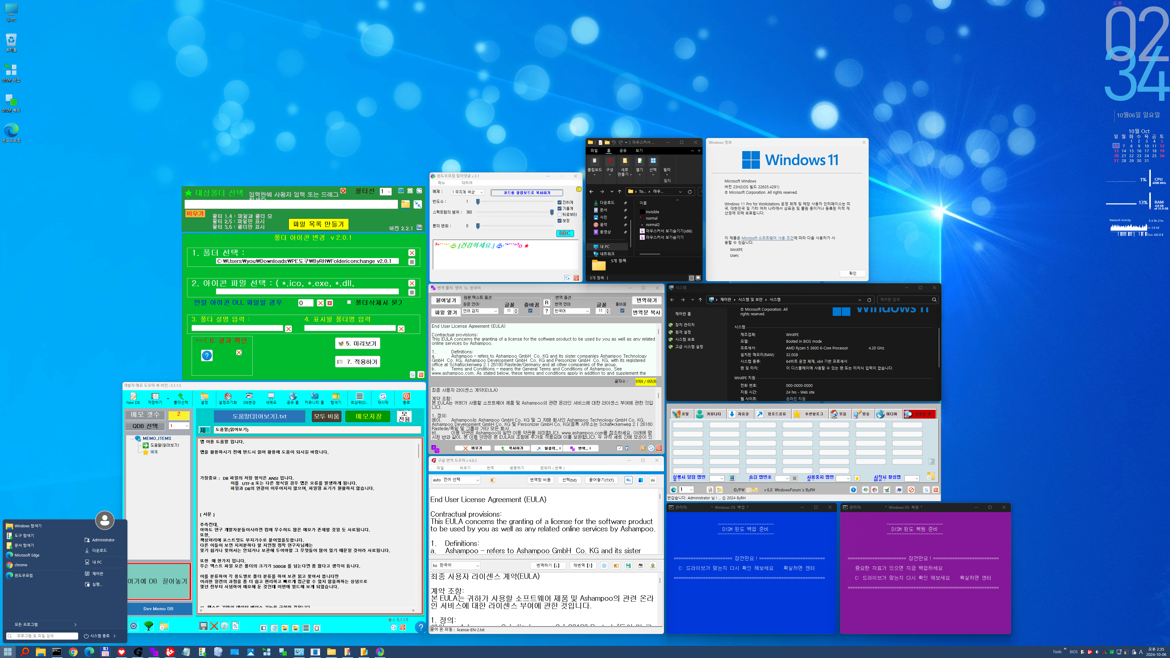Click 파일 목록 만들기 yellow button
1170x658 pixels.
[318, 224]
